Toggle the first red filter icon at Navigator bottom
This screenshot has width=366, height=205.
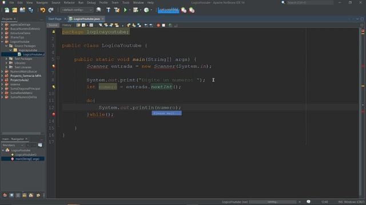(5, 195)
